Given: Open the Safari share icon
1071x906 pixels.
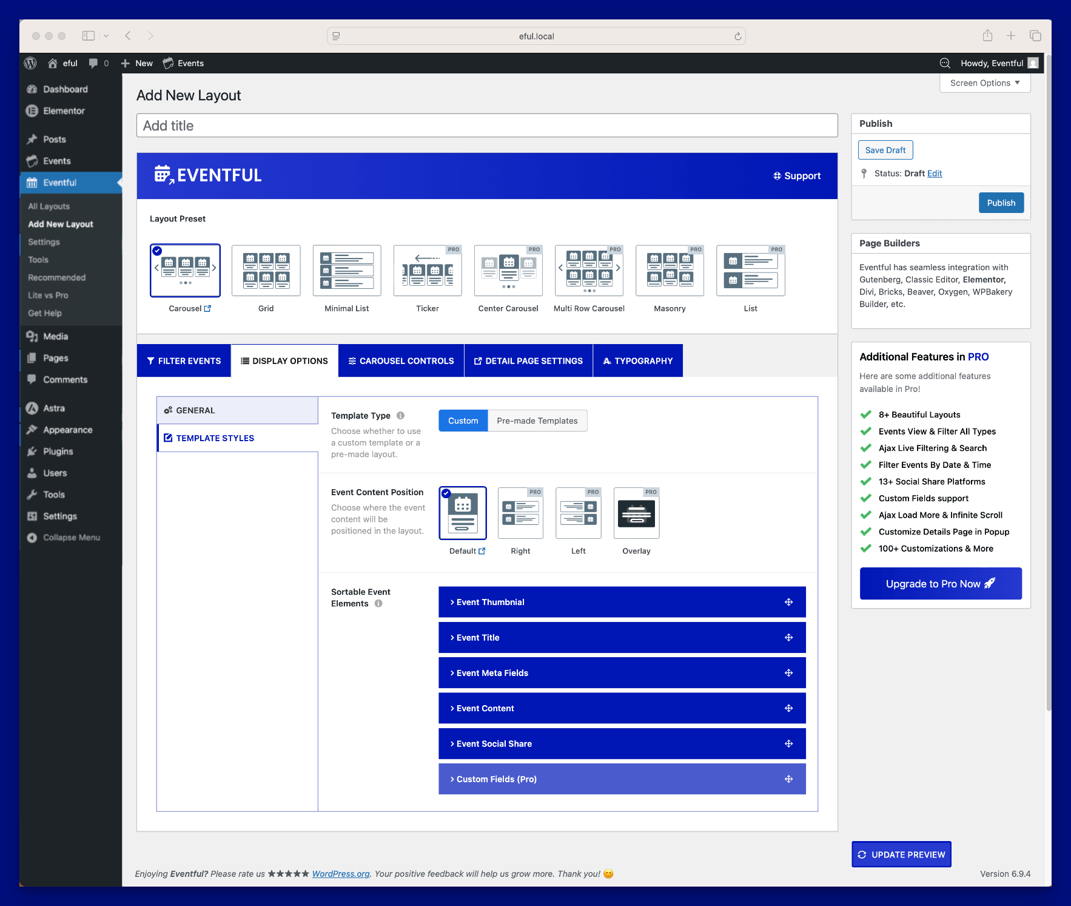Looking at the screenshot, I should [987, 36].
